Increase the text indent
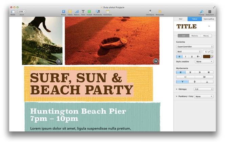This screenshot has height=144, width=225. pos(204,77)
